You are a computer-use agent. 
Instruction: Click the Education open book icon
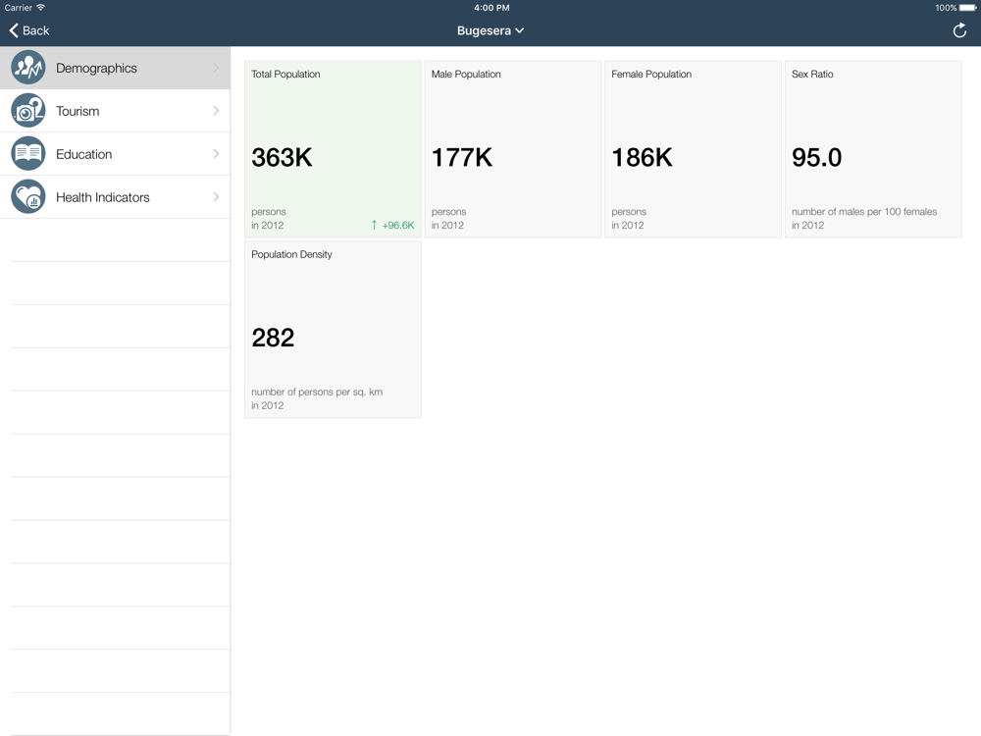pos(28,154)
